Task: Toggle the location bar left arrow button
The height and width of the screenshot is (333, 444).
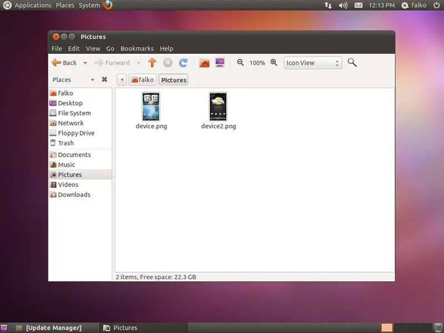Action: pyautogui.click(x=122, y=80)
